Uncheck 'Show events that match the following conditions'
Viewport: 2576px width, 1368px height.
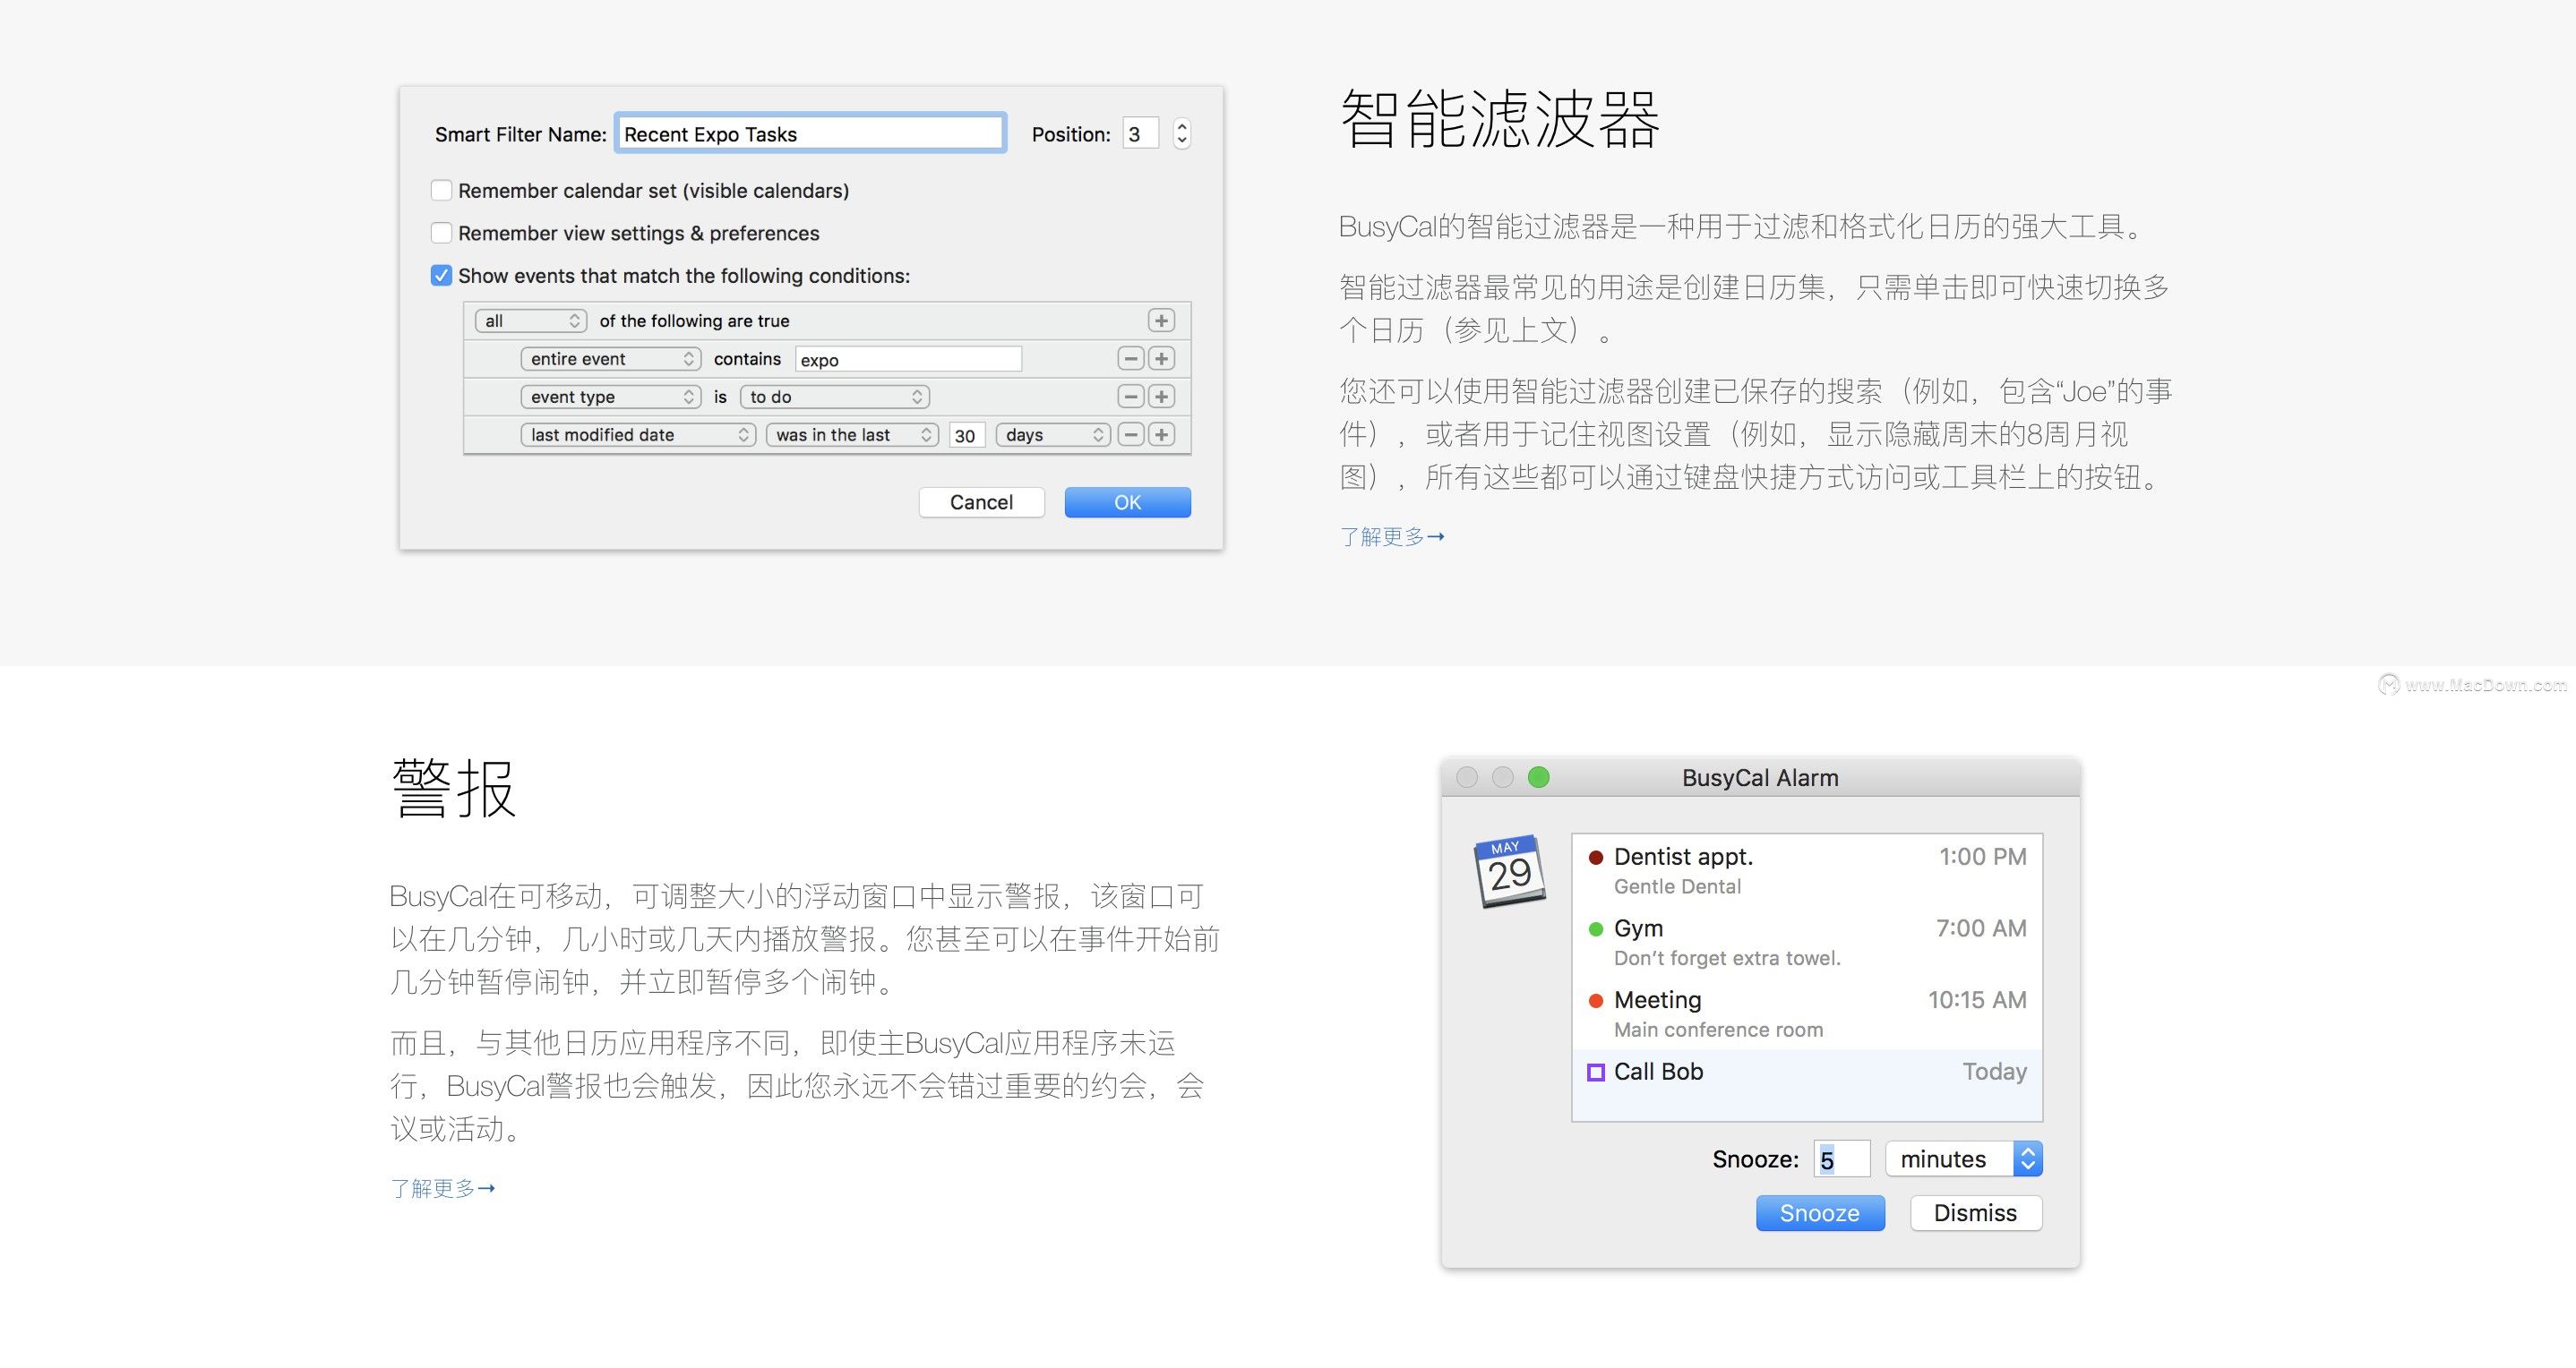(x=441, y=275)
